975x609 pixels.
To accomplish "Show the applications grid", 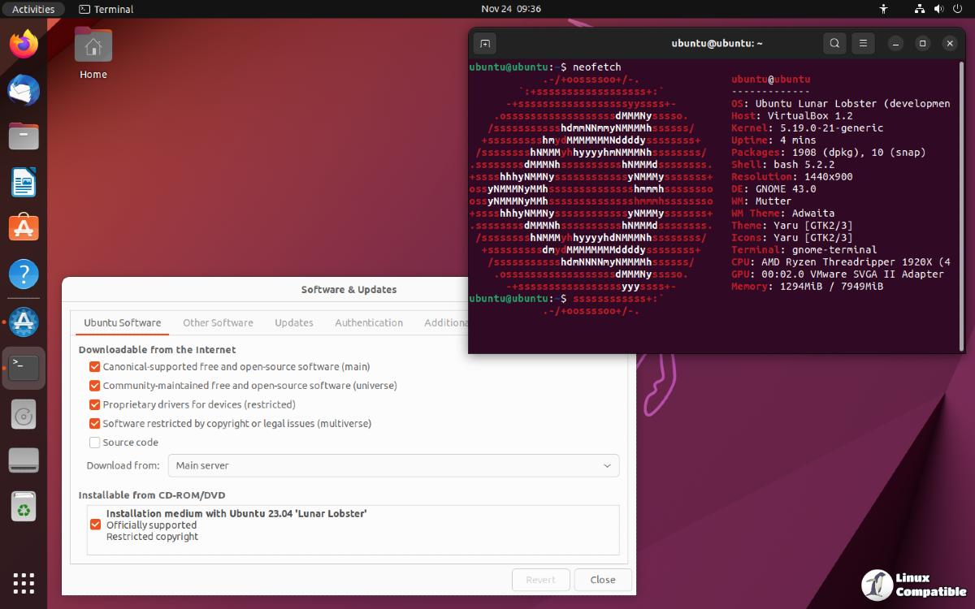I will (24, 583).
